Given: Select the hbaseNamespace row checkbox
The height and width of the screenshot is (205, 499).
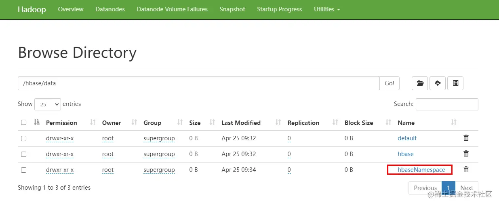Looking at the screenshot, I should tap(23, 170).
